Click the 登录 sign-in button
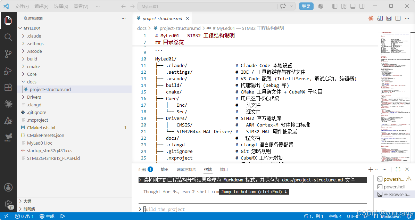Image resolution: width=415 pixels, height=220 pixels. click(x=306, y=6)
